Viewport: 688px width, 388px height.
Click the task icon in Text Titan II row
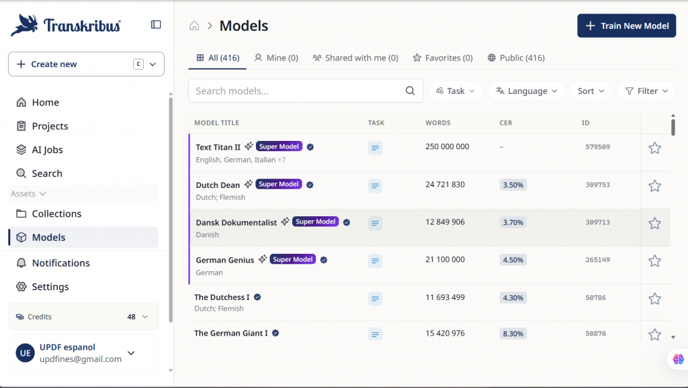click(x=375, y=148)
